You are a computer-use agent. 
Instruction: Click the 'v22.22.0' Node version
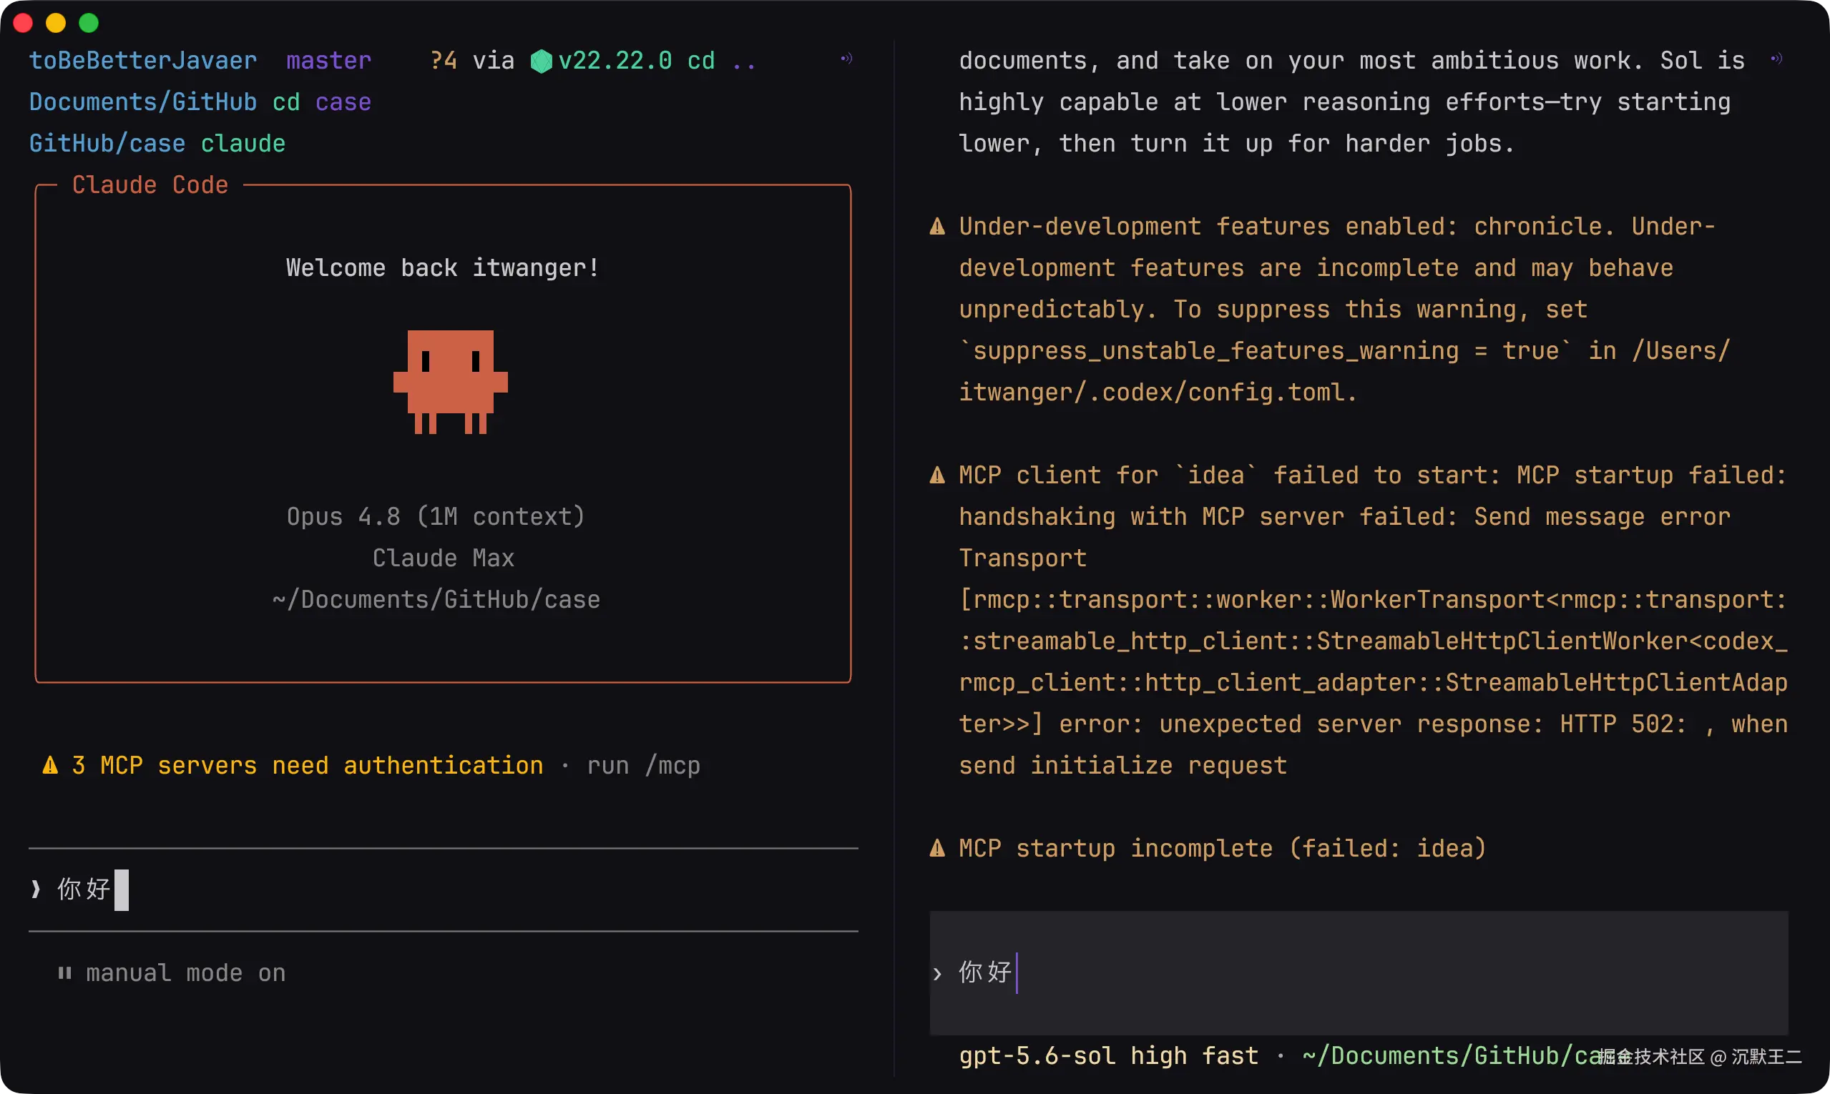point(615,61)
